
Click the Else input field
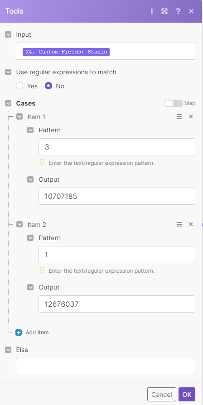click(x=106, y=366)
